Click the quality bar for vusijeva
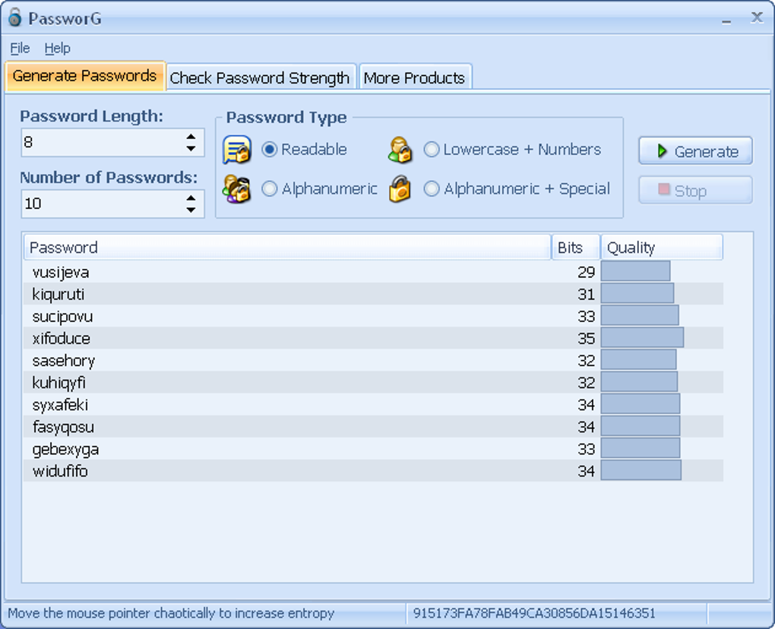This screenshot has height=629, width=775. click(x=636, y=271)
